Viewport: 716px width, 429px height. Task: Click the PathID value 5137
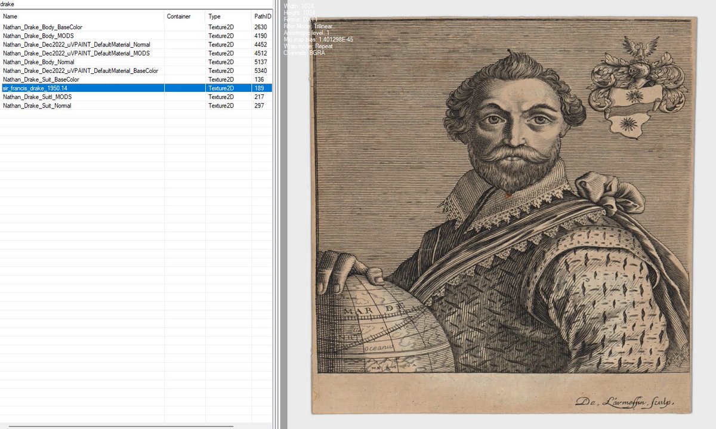pos(261,62)
